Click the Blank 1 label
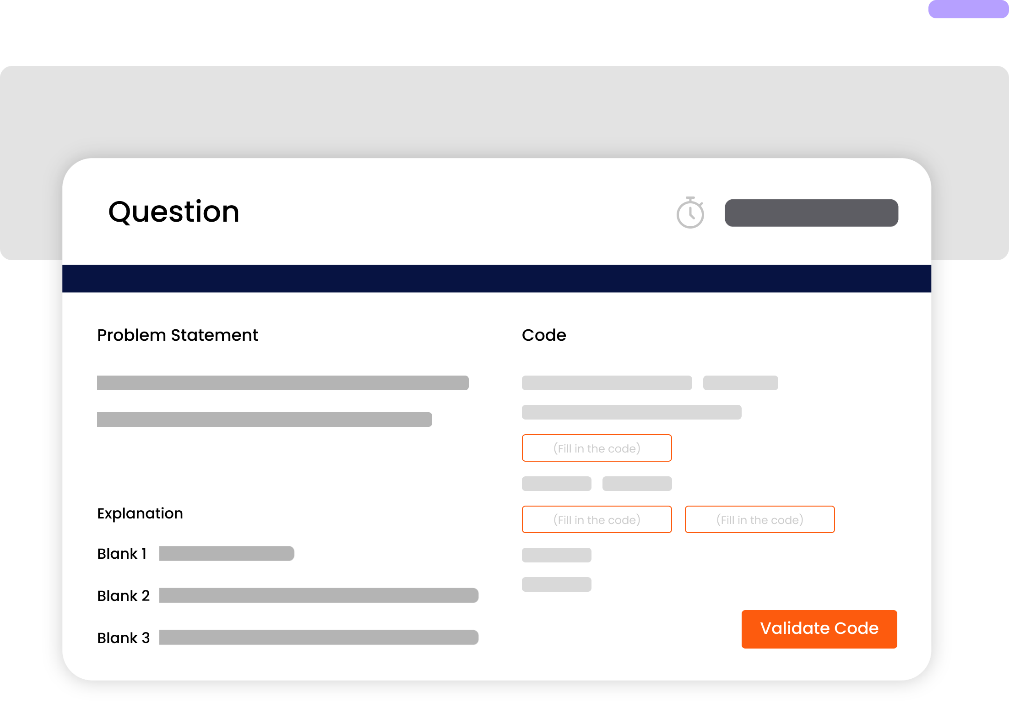Screen dimensions: 1009x709 point(122,554)
